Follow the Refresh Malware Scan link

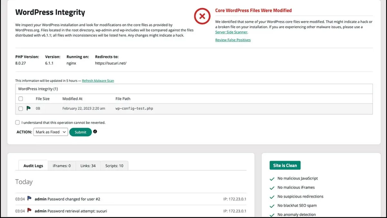[x=98, y=81]
